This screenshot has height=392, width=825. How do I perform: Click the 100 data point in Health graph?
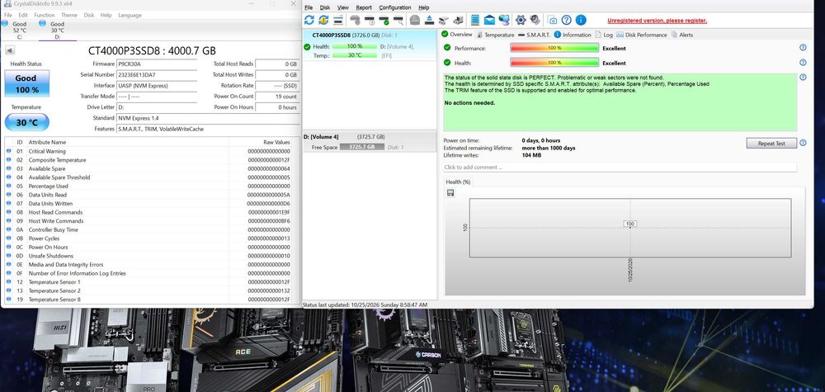click(x=629, y=224)
